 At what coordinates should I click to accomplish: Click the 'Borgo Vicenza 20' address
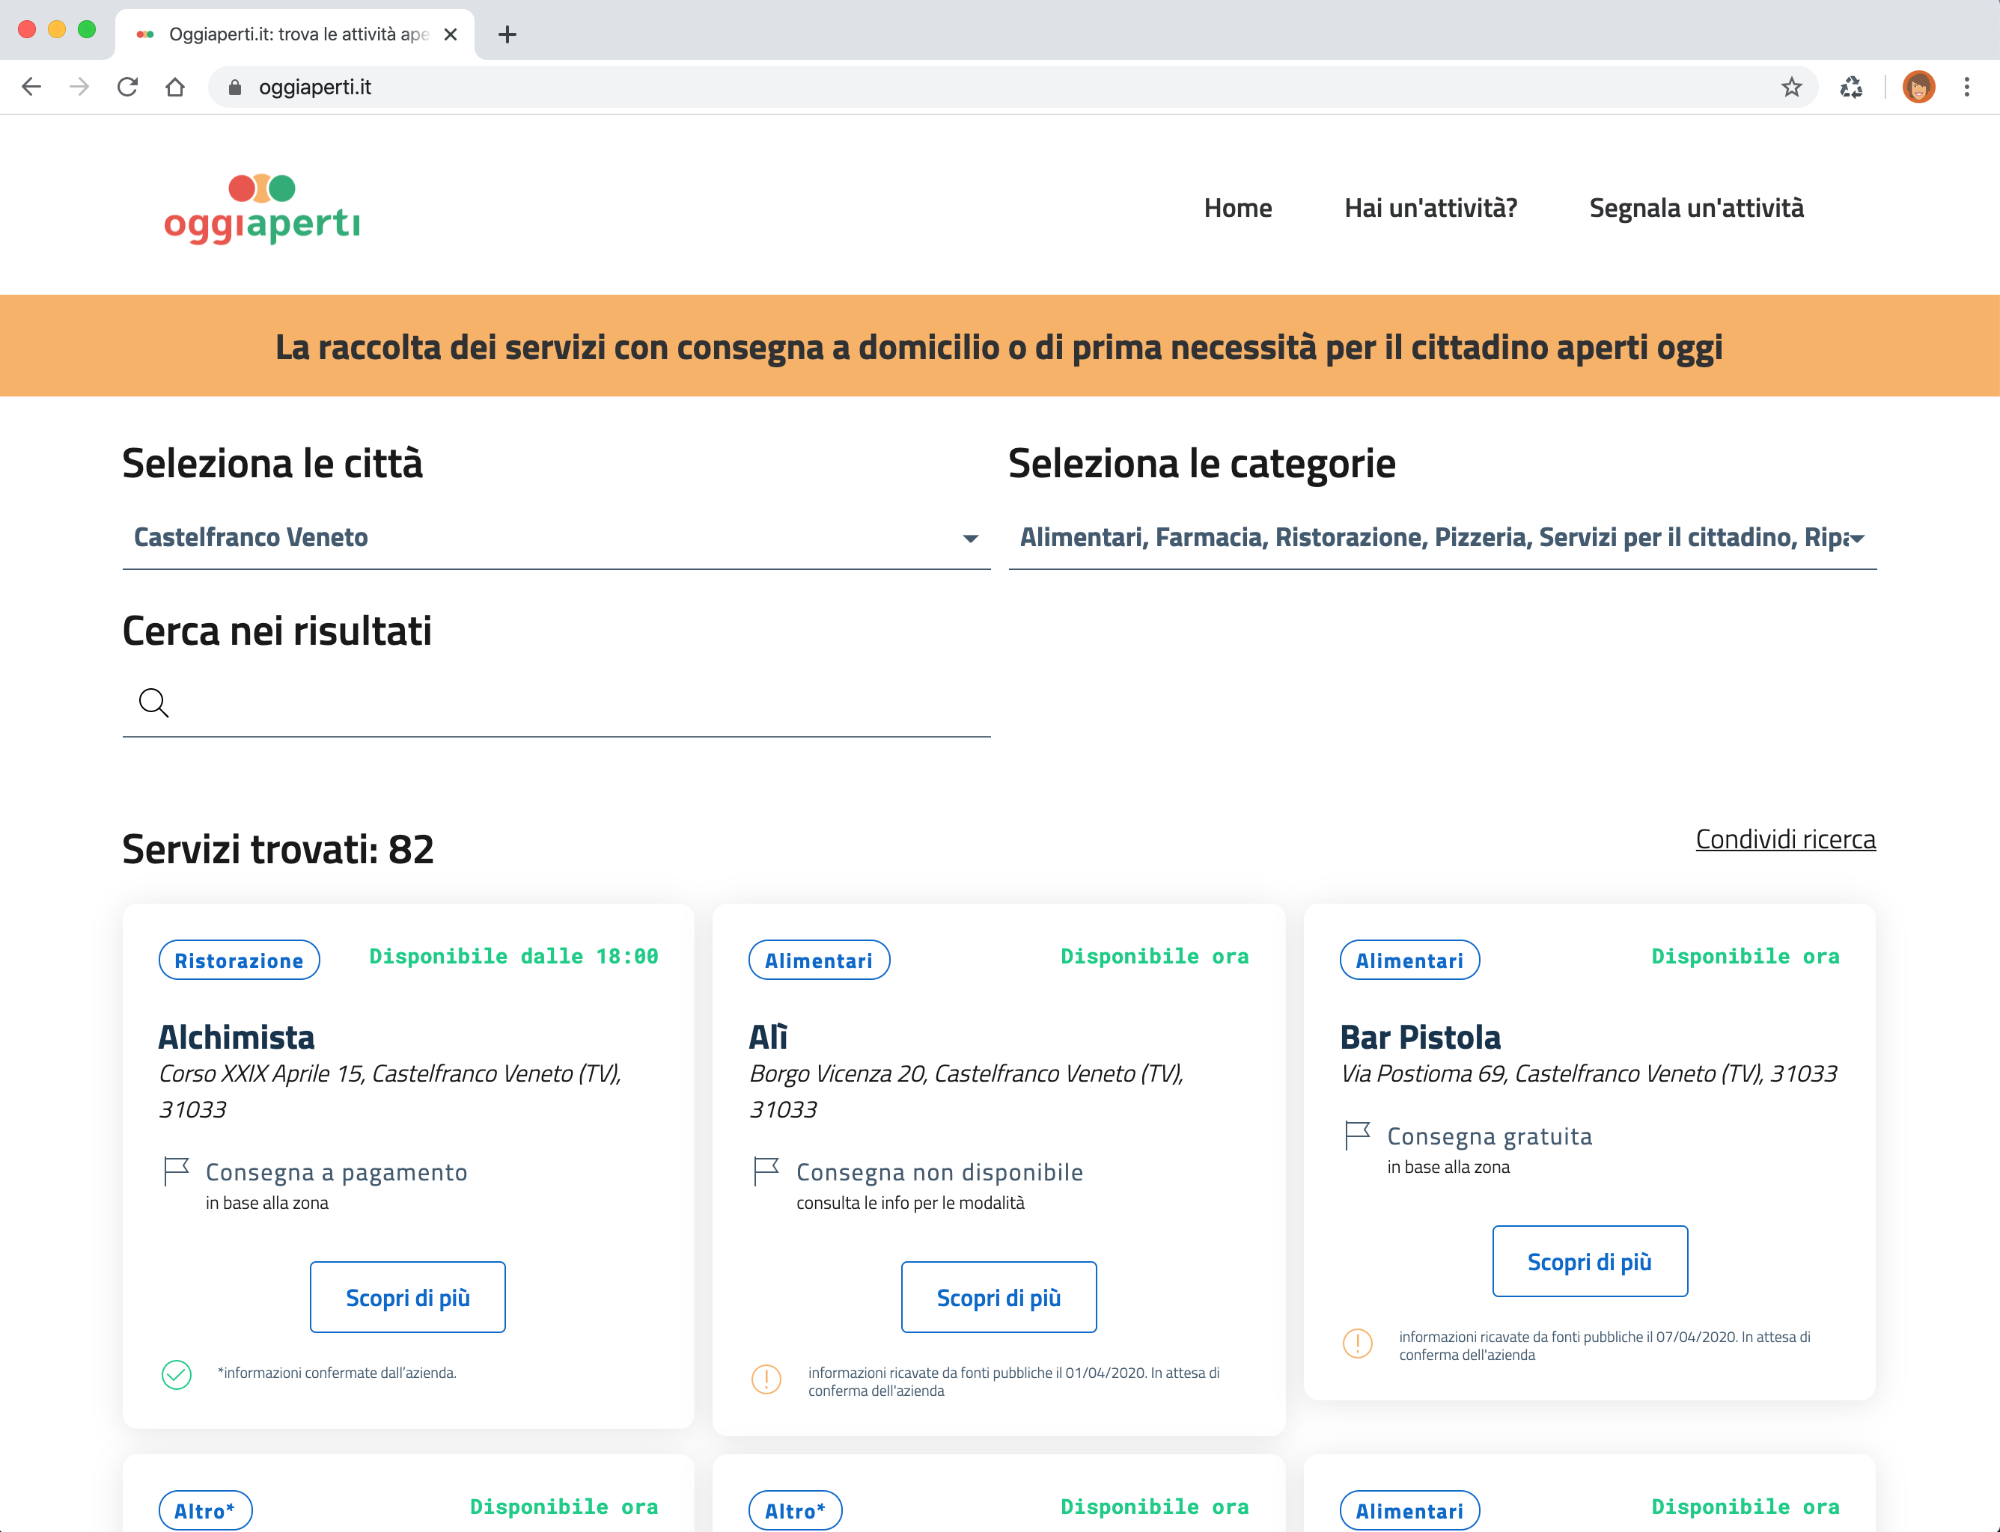[x=967, y=1091]
